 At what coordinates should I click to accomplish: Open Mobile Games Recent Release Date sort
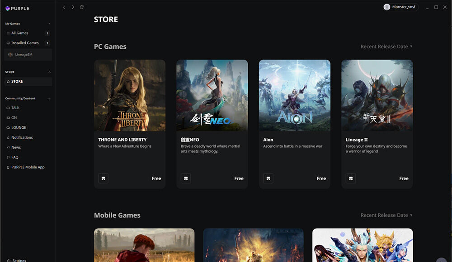386,215
